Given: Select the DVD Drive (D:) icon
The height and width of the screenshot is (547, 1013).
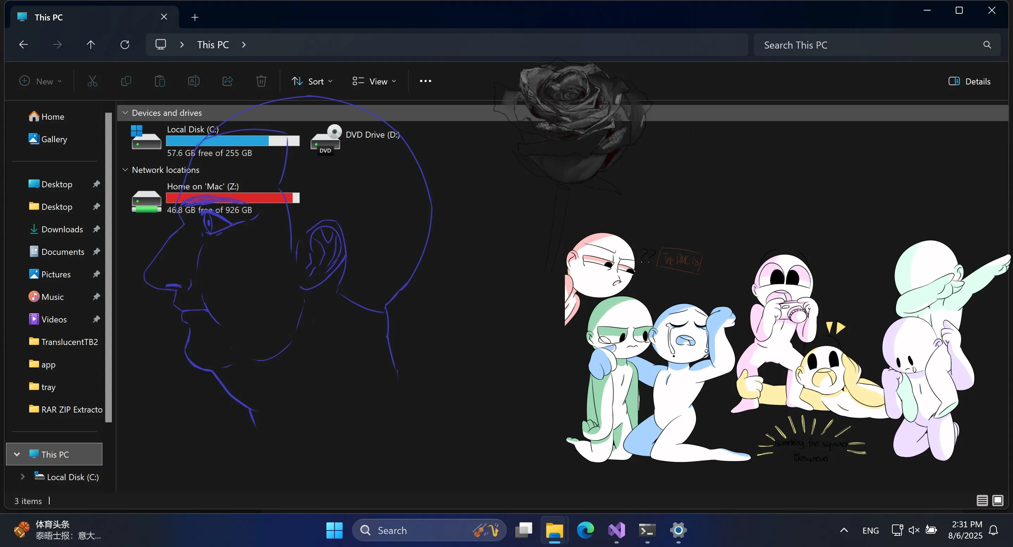Looking at the screenshot, I should [x=326, y=140].
